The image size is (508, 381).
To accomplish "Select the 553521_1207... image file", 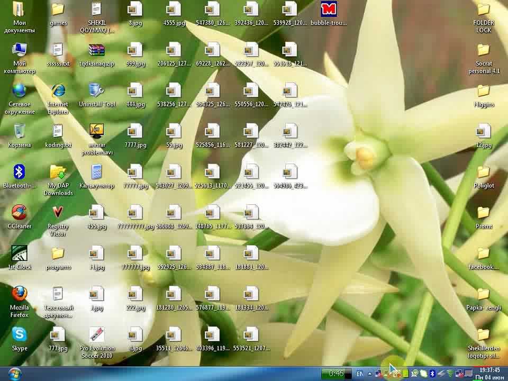I will click(251, 334).
